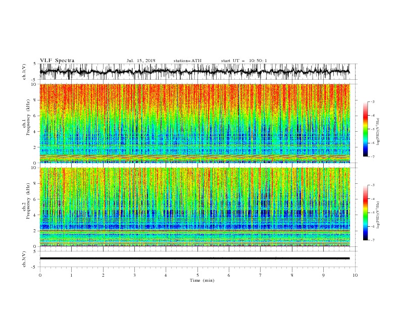
Task: Select the date text "Jul. 15, 2018"
Action: [141, 61]
